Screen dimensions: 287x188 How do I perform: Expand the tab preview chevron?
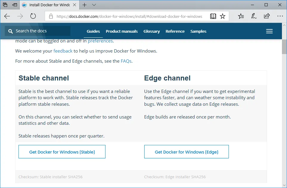pos(94,5)
